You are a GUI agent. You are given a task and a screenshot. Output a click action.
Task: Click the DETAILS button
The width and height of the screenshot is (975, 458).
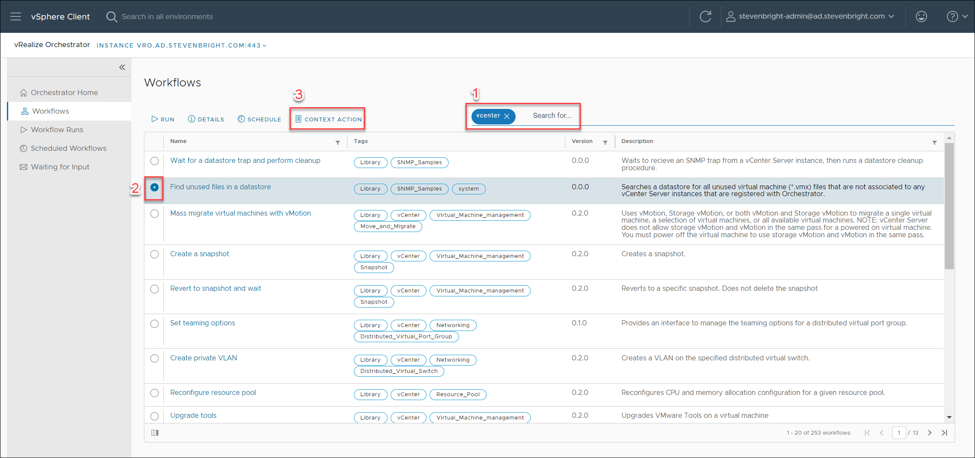tap(206, 119)
